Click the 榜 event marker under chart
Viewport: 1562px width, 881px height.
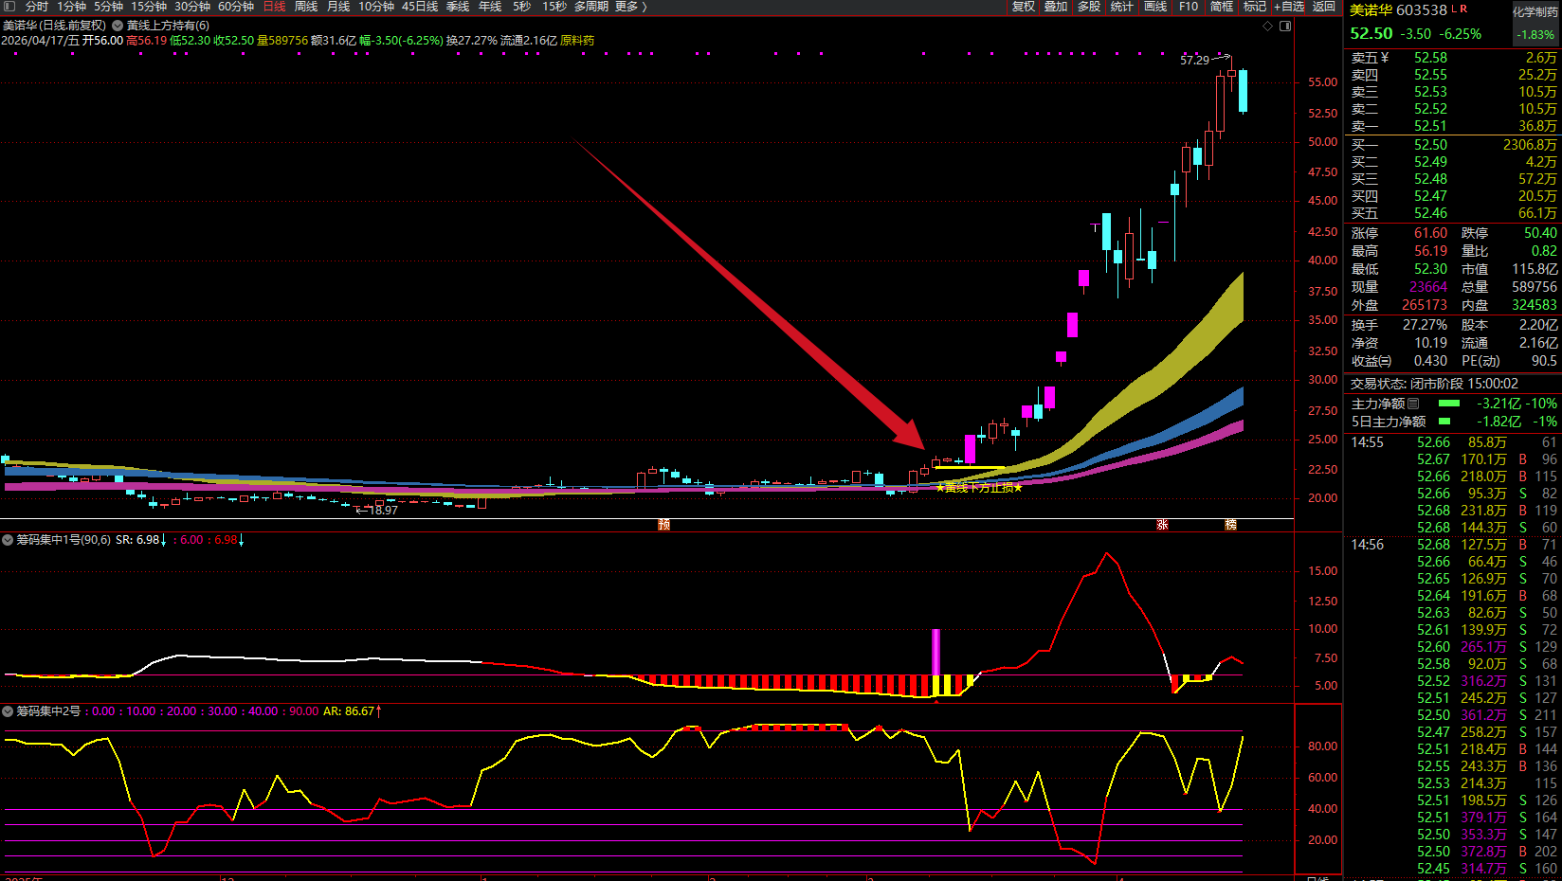point(1230,525)
